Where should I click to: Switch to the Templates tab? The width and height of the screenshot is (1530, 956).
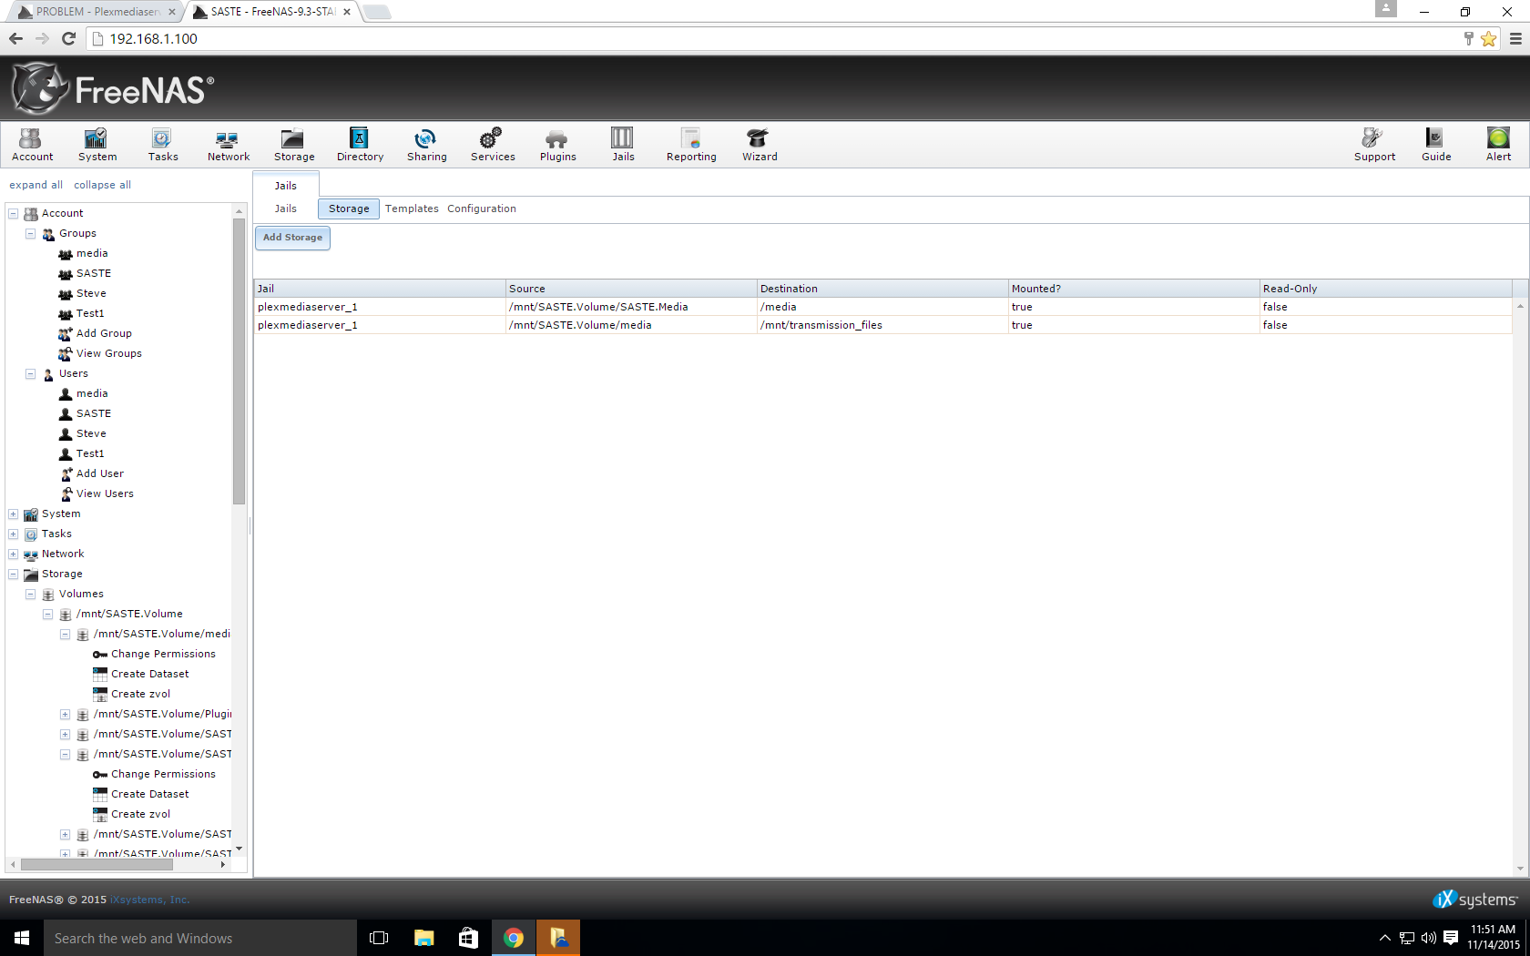coord(412,208)
